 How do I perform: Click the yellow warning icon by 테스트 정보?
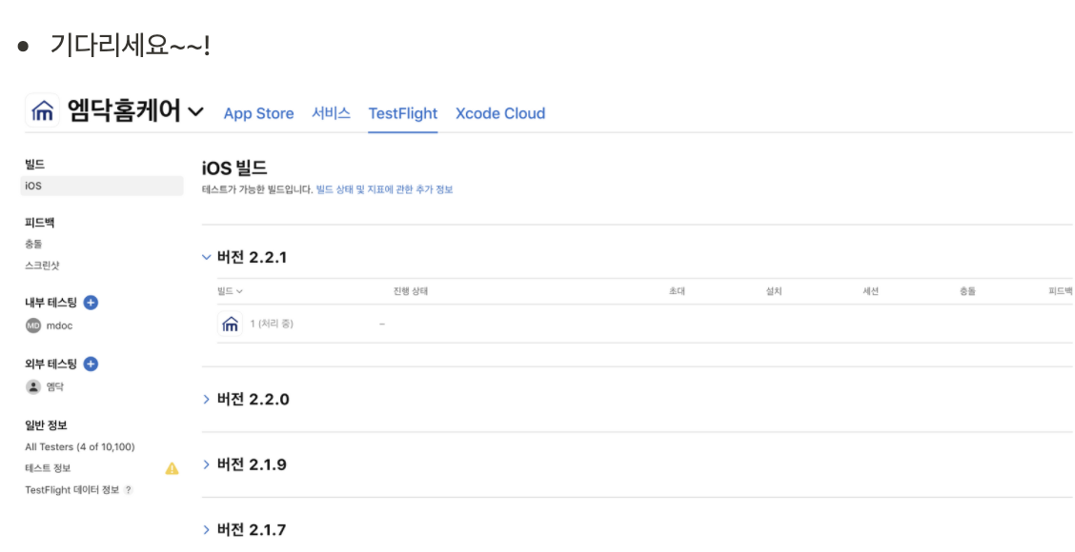pyautogui.click(x=172, y=468)
